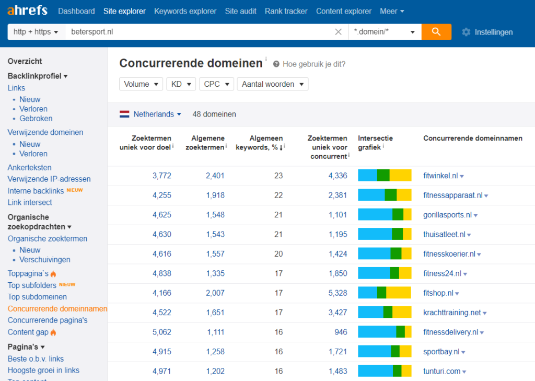Image resolution: width=535 pixels, height=381 pixels.
Task: Open Verschuivingen in sidebar
Action: tap(45, 259)
